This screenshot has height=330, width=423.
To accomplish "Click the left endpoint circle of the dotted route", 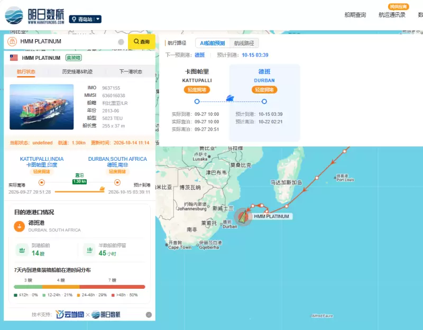I will pos(197,102).
